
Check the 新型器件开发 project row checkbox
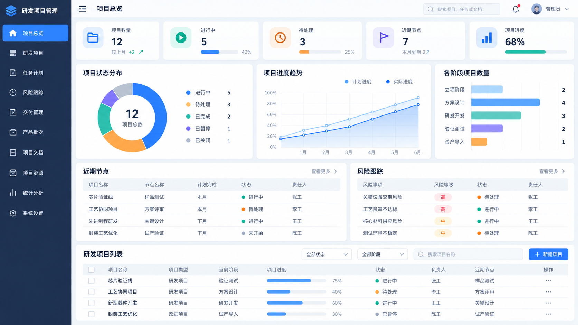92,303
